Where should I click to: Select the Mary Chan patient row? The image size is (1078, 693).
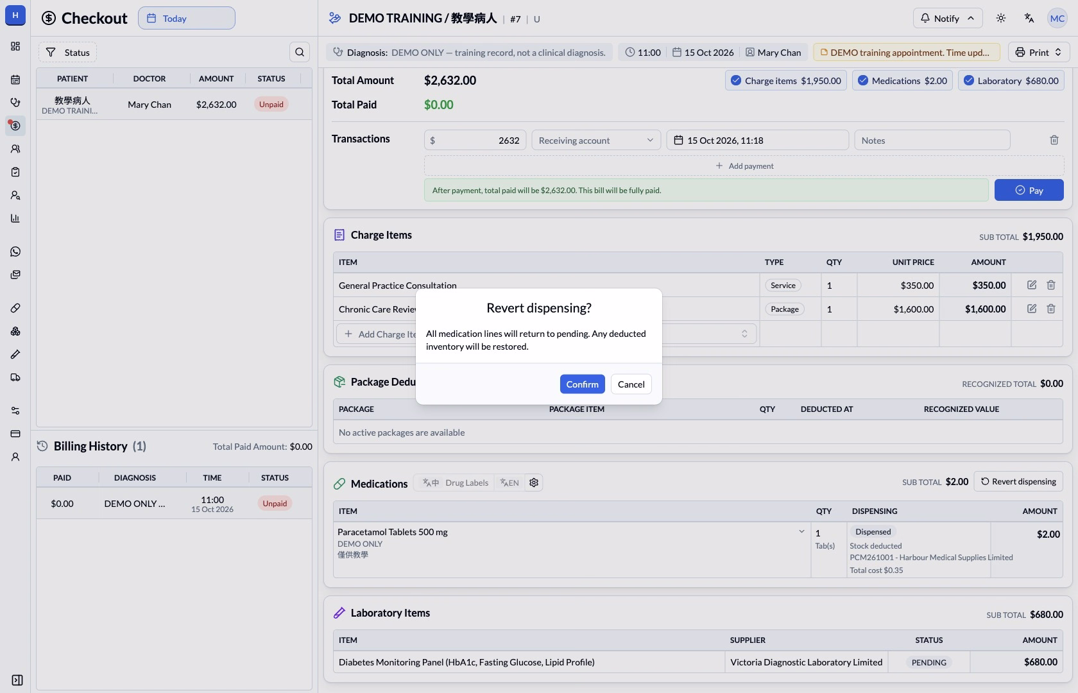pos(174,105)
